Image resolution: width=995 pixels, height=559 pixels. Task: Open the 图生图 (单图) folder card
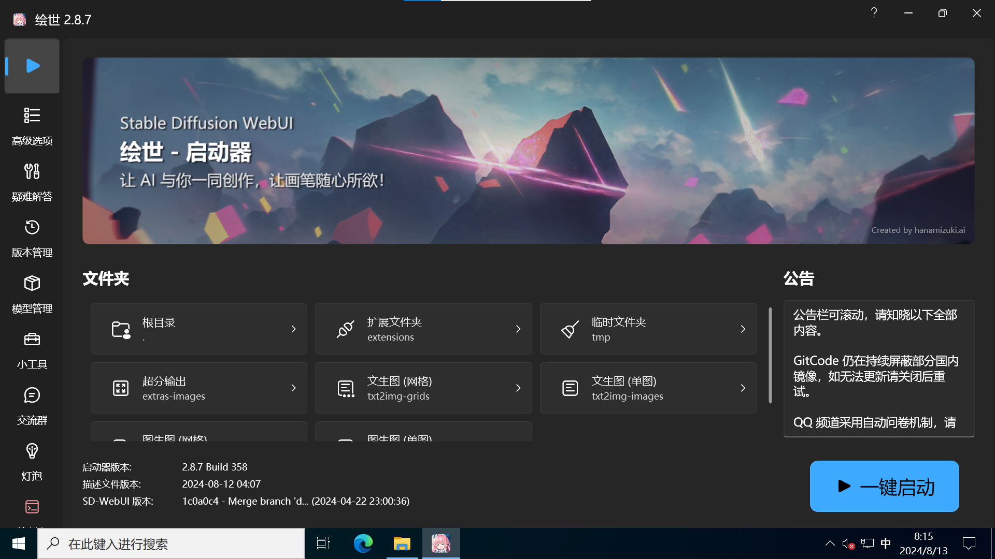click(423, 432)
